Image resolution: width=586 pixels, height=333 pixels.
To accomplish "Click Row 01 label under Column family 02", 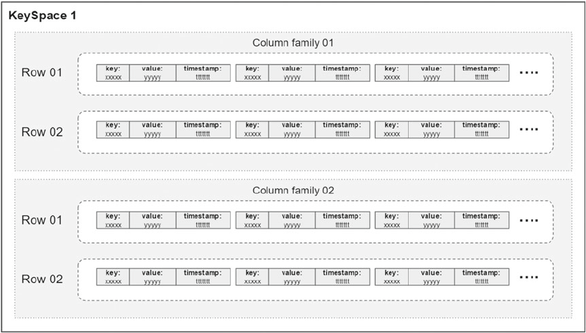I will 42,220.
